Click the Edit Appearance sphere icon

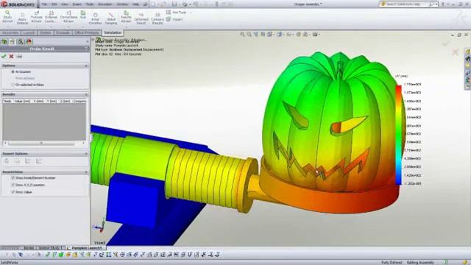pos(298,35)
